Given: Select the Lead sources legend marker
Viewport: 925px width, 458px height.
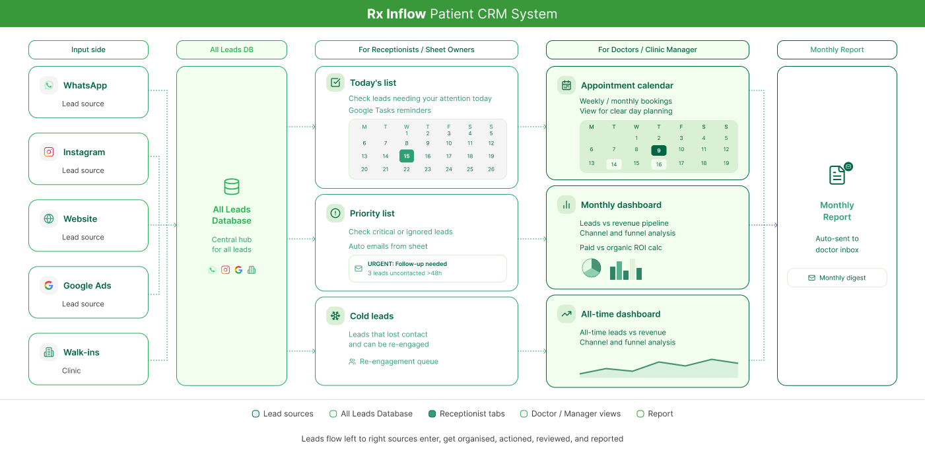Looking at the screenshot, I should (256, 414).
